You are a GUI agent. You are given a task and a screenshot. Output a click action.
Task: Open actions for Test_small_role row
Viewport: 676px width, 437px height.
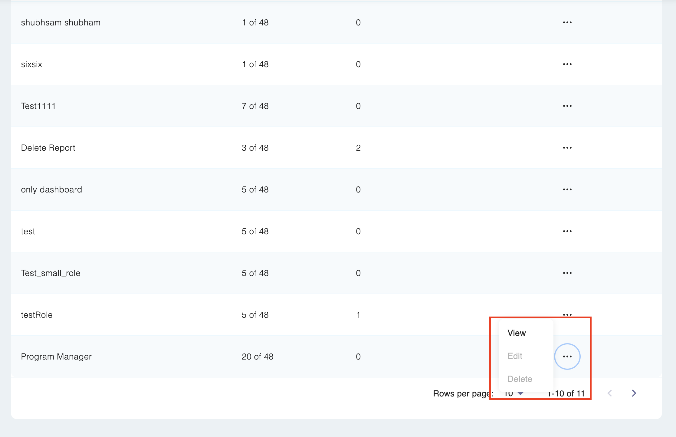[x=567, y=273]
